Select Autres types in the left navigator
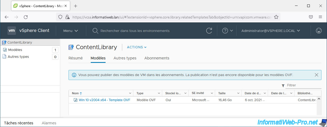The height and width of the screenshot is (127, 327). pos(18,57)
